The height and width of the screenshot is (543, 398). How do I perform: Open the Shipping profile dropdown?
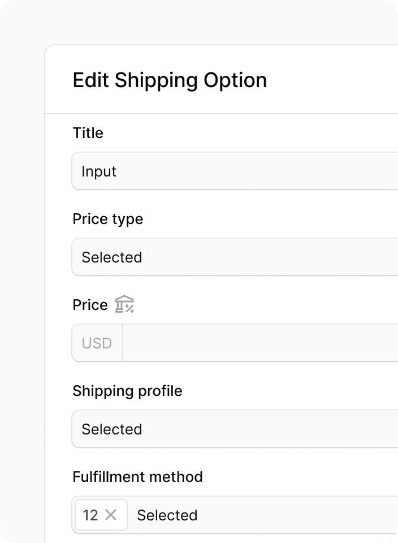tap(235, 429)
